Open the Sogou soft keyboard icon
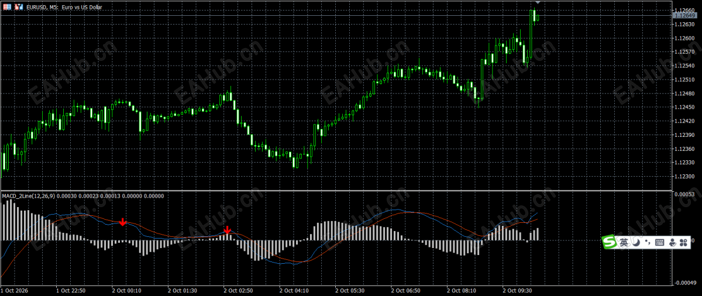702x296 pixels. pyautogui.click(x=660, y=242)
